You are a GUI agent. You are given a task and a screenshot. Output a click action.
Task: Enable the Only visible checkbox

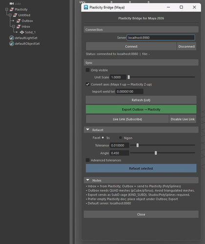88,70
